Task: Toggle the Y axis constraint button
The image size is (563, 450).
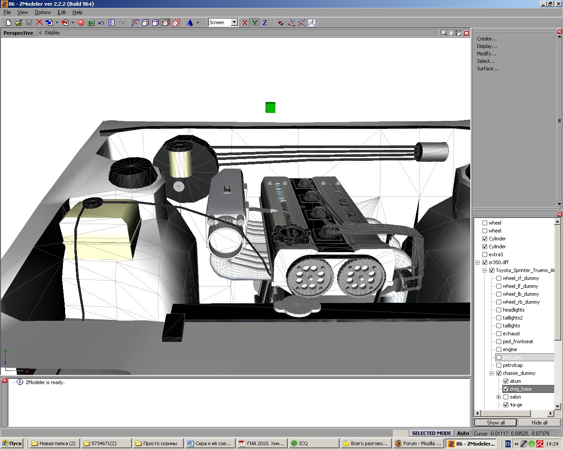Action: pos(254,22)
